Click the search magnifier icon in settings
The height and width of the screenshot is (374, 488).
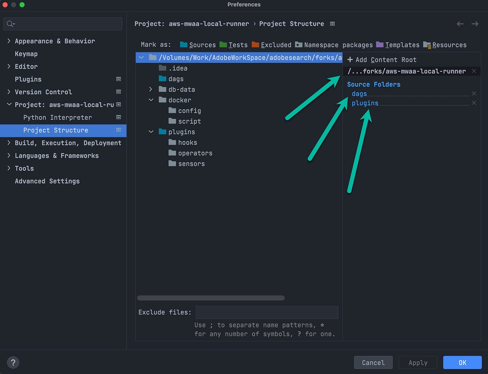pyautogui.click(x=10, y=24)
